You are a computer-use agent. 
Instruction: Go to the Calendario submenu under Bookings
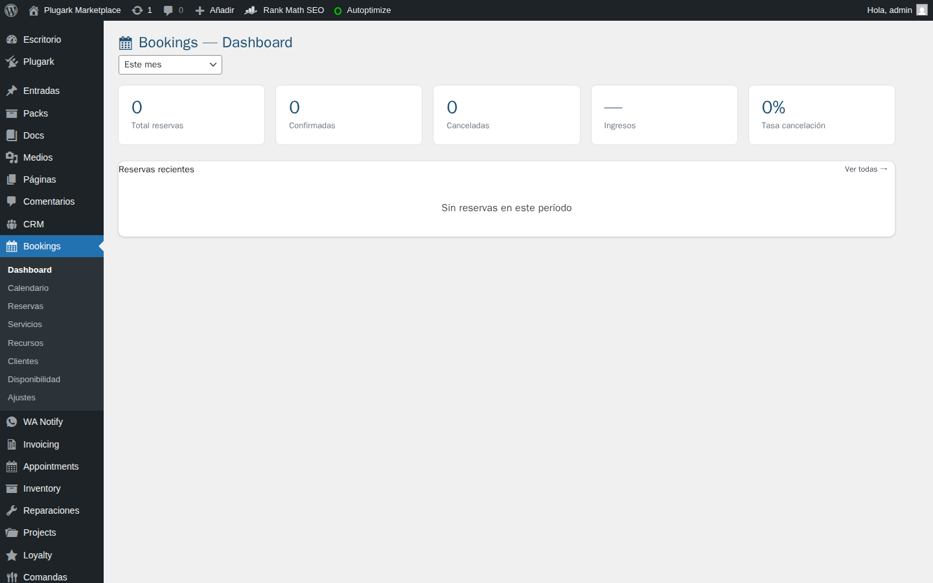pyautogui.click(x=28, y=288)
